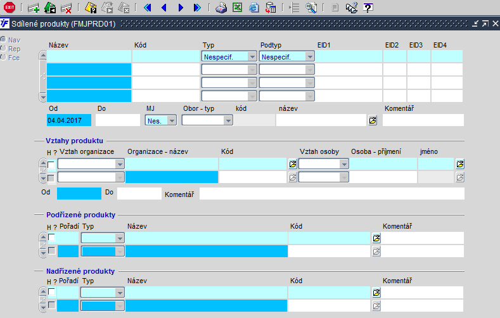Tick second row checkbox in Podřízené produkty
500x318 pixels.
(x=52, y=251)
